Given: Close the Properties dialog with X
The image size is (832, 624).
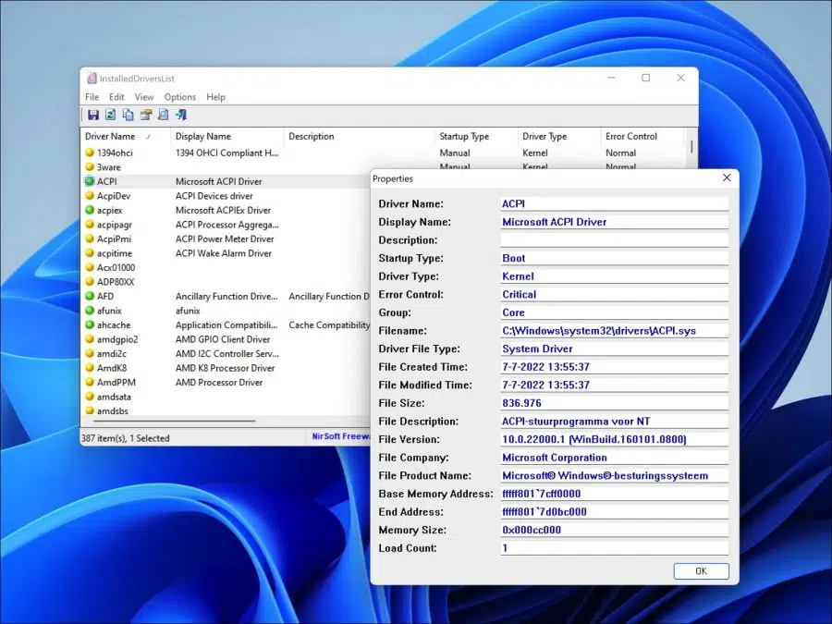Looking at the screenshot, I should (727, 177).
